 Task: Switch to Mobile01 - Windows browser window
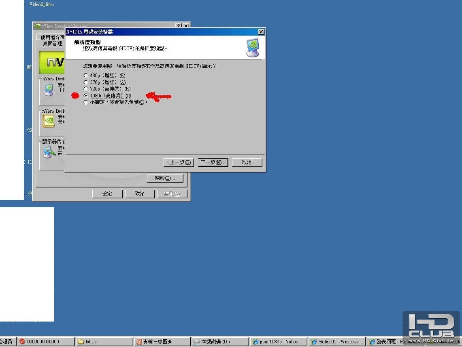coord(336,342)
